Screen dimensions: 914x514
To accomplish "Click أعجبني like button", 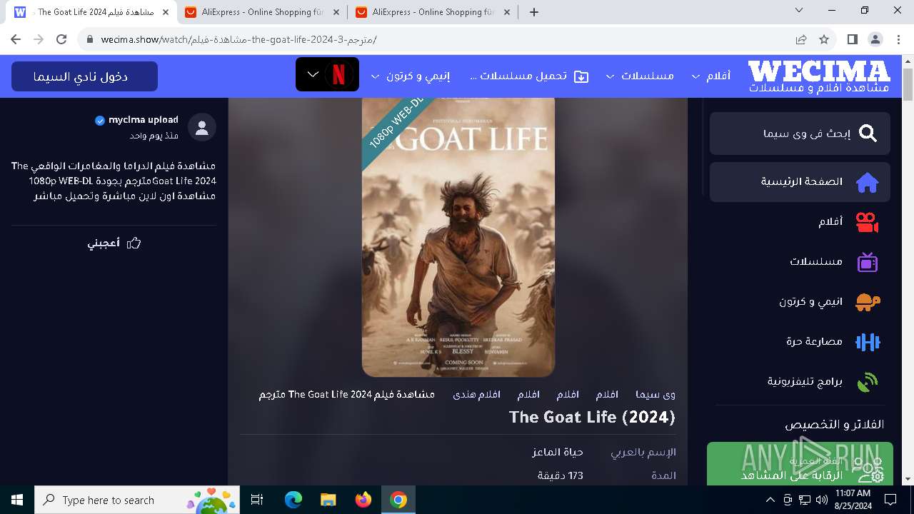I will (114, 243).
